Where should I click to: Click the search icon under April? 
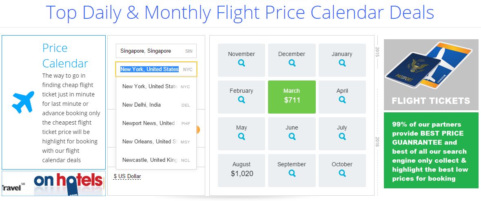pos(342,100)
